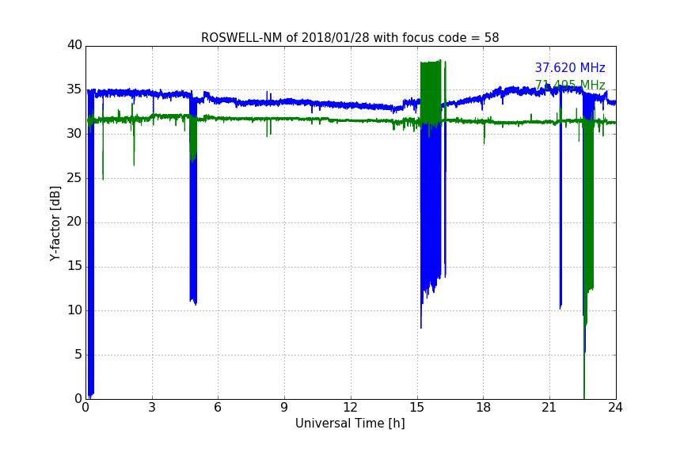Click y-axis tick label '40'
684x456 pixels.
click(x=74, y=45)
